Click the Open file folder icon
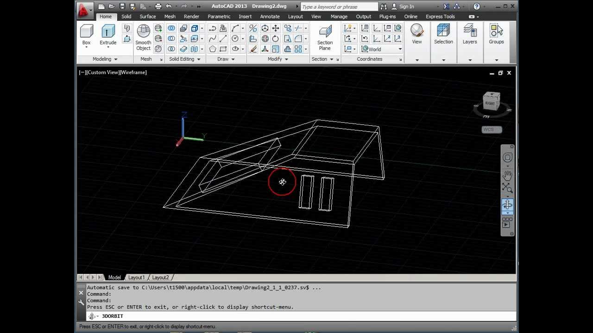Screen dimensions: 593x333 pyautogui.click(x=112, y=6)
